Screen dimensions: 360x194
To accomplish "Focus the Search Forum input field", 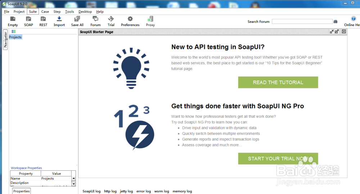I will coord(302,22).
